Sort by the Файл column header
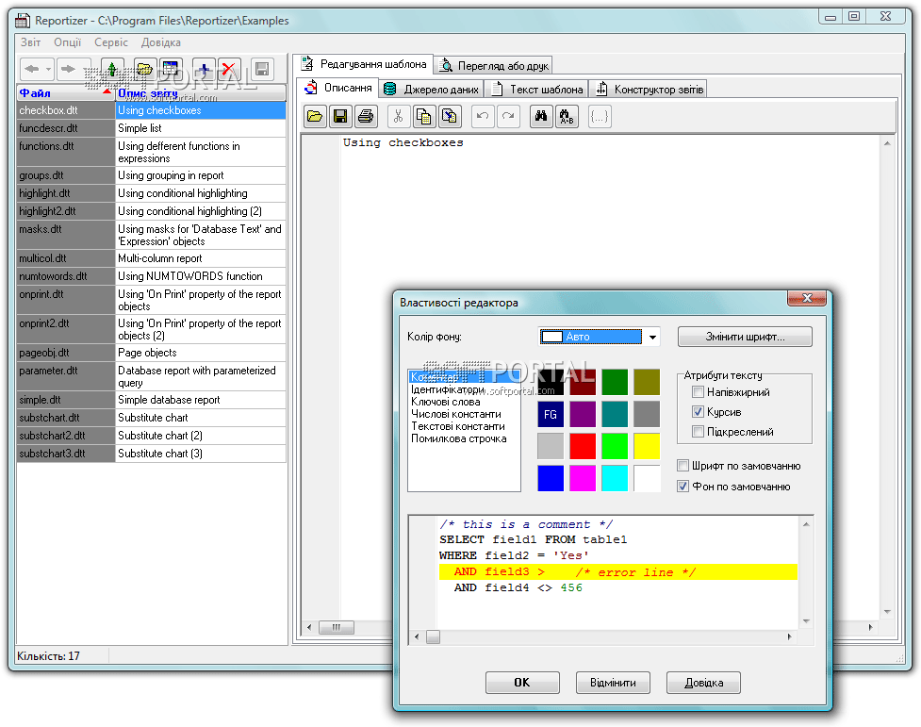The image size is (921, 727). point(66,92)
